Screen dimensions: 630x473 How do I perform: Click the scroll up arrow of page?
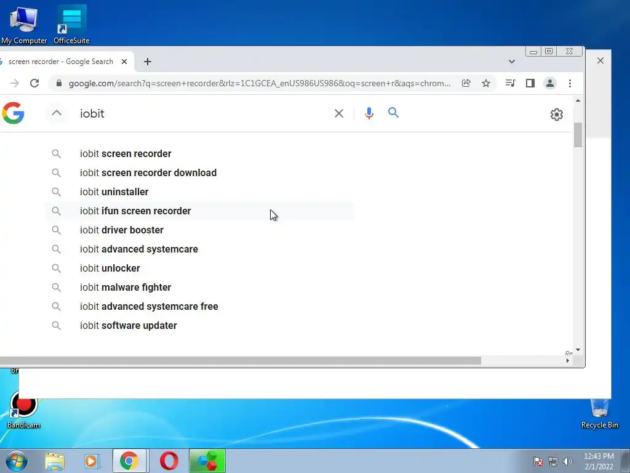coord(578,100)
